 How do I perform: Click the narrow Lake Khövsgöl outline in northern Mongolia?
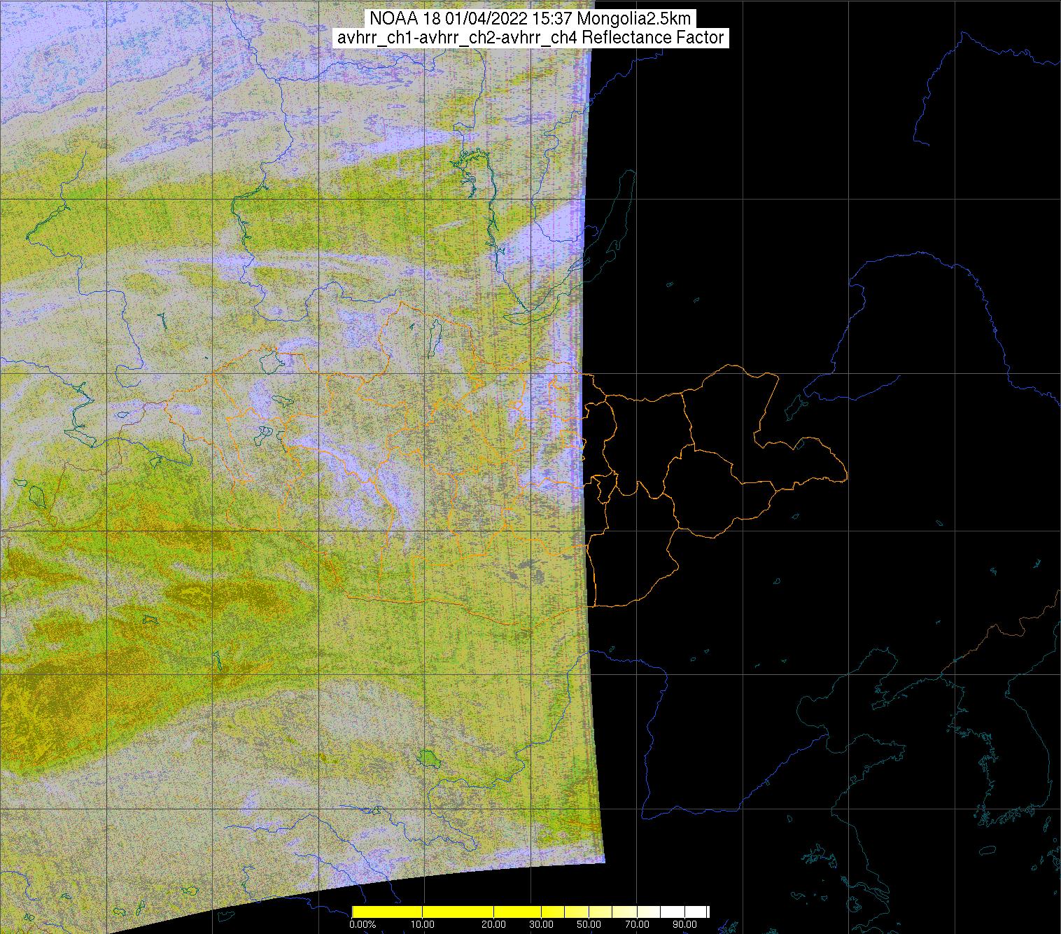tap(436, 335)
